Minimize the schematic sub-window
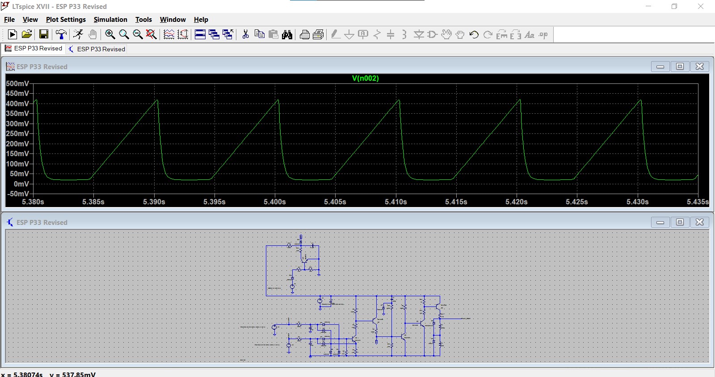Screen dimensions: 715x377 660,222
